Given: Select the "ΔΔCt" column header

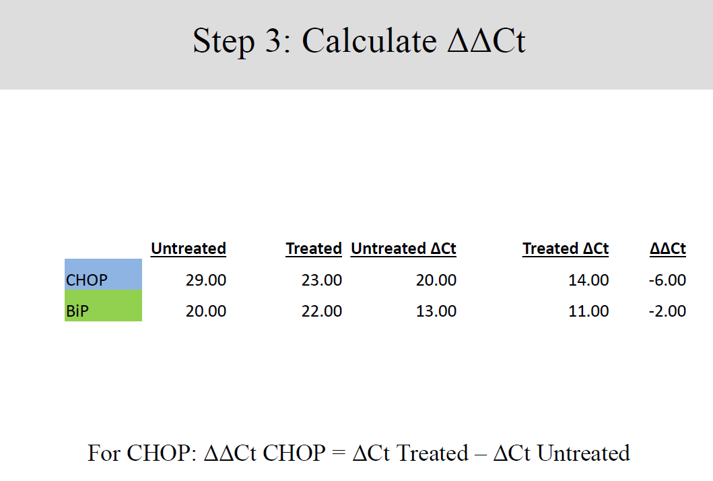Looking at the screenshot, I should point(668,249).
